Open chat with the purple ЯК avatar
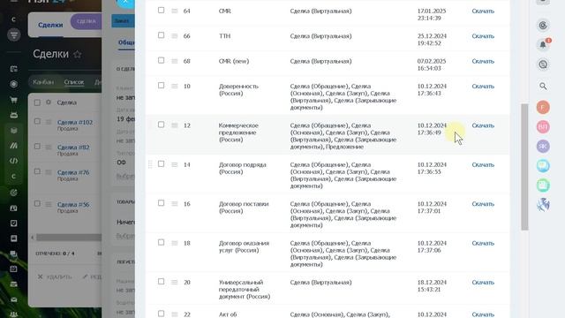Viewport: 565px width, 318px height. pos(543,146)
